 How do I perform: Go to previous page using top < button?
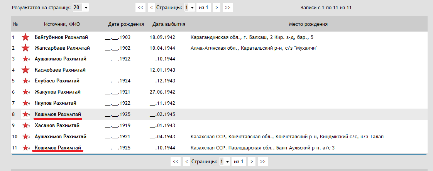[x=151, y=8]
